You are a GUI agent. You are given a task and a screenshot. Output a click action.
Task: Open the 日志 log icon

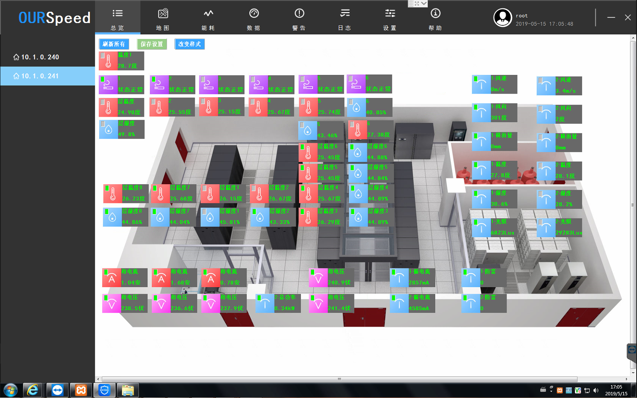point(344,14)
